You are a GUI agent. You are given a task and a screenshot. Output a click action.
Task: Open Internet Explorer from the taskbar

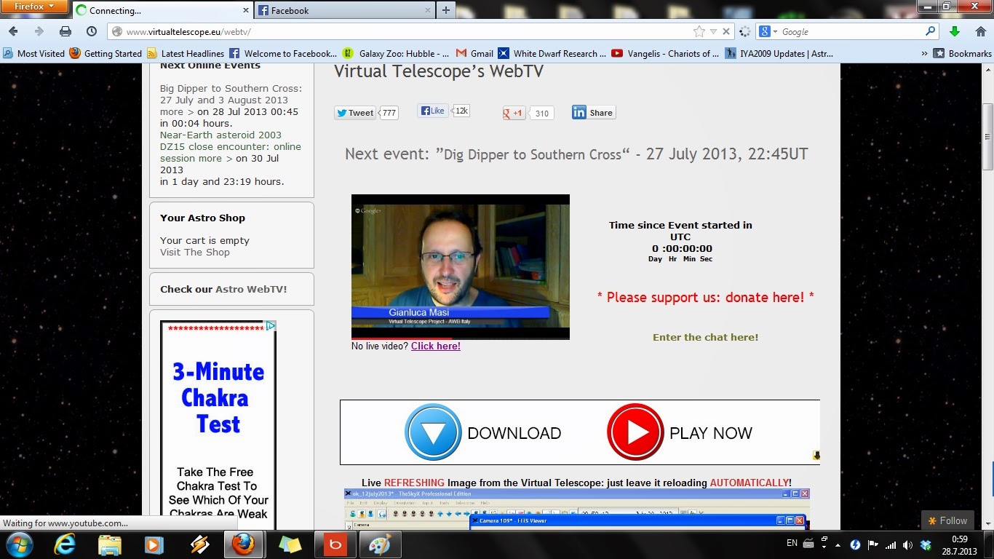click(x=65, y=544)
